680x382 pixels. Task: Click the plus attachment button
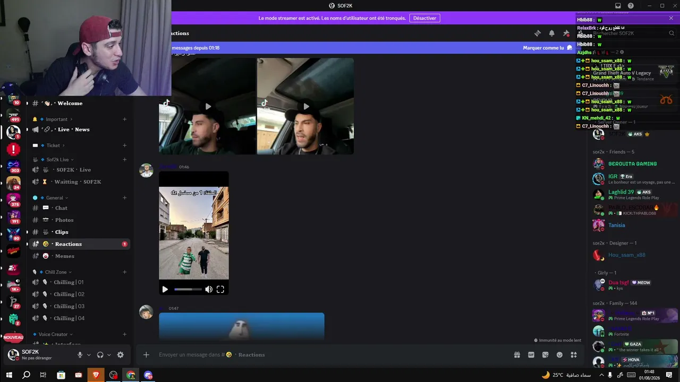(146, 355)
